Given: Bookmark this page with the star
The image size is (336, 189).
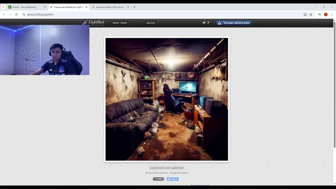Looking at the screenshot, I should tap(311, 14).
